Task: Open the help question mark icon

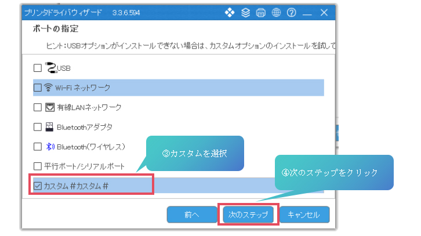Action: click(x=291, y=12)
